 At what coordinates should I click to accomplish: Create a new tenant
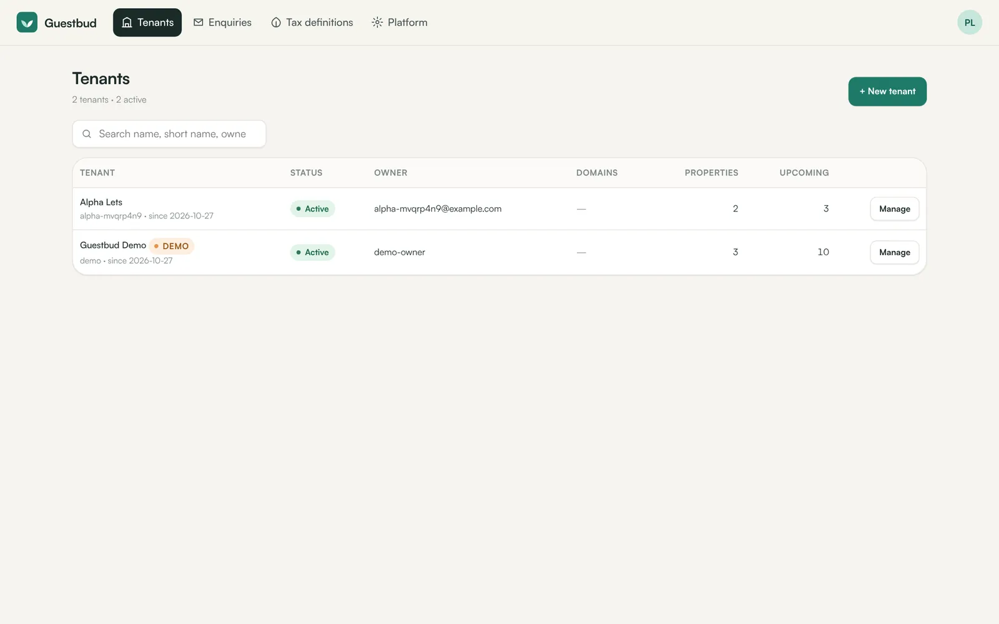pos(887,92)
